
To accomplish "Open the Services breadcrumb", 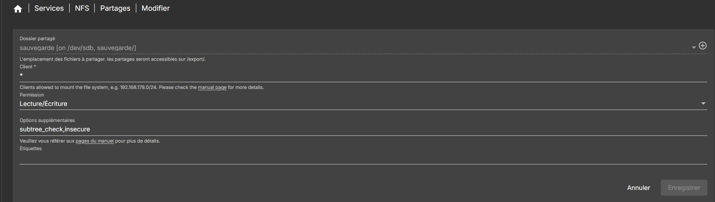I will coord(49,8).
